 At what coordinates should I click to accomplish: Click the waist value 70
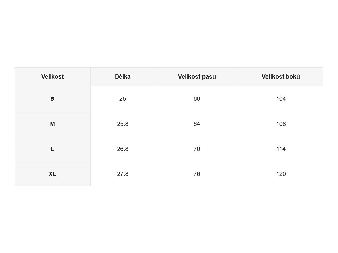coord(197,149)
